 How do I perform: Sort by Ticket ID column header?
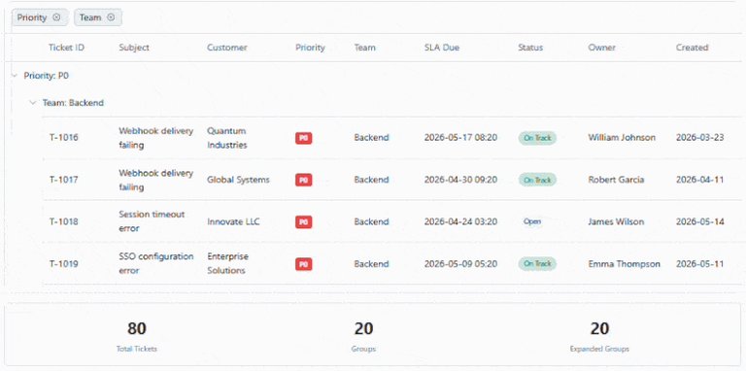pos(67,48)
